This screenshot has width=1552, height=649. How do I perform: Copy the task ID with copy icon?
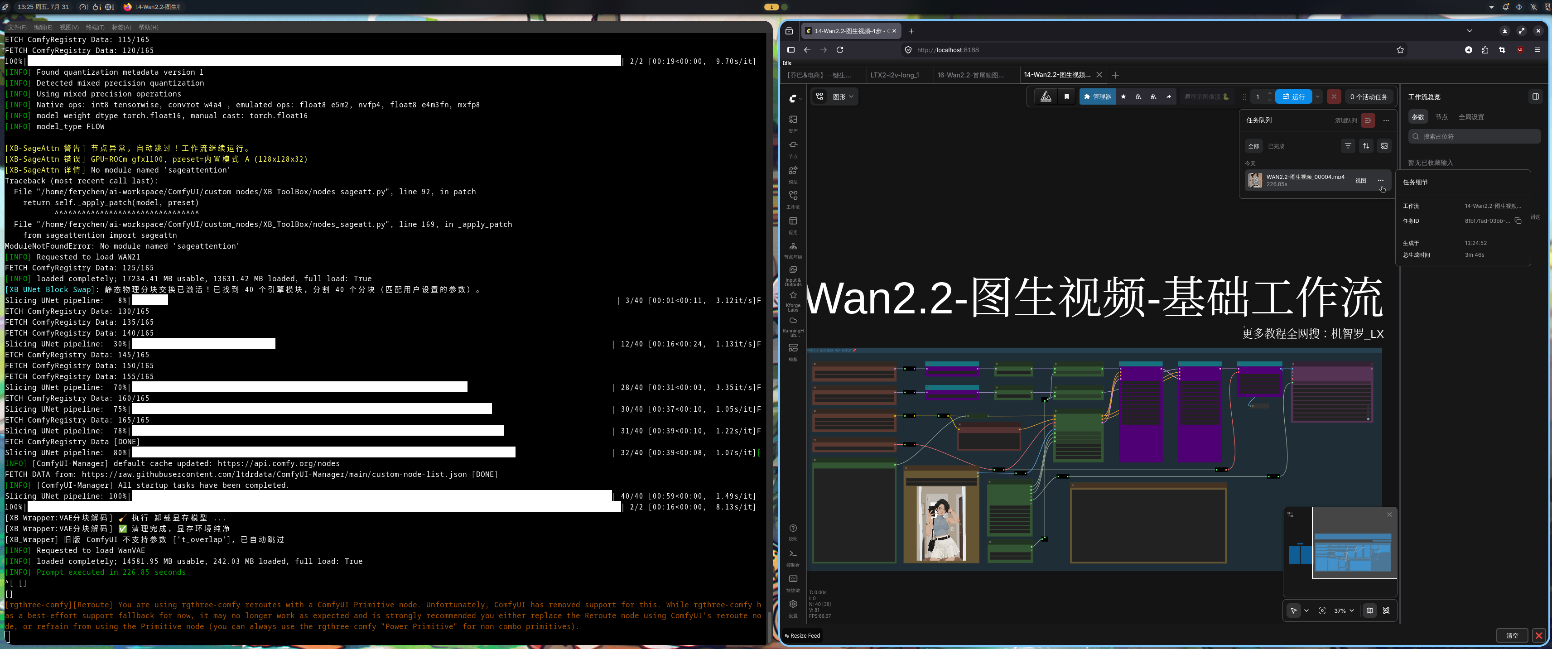[1518, 221]
